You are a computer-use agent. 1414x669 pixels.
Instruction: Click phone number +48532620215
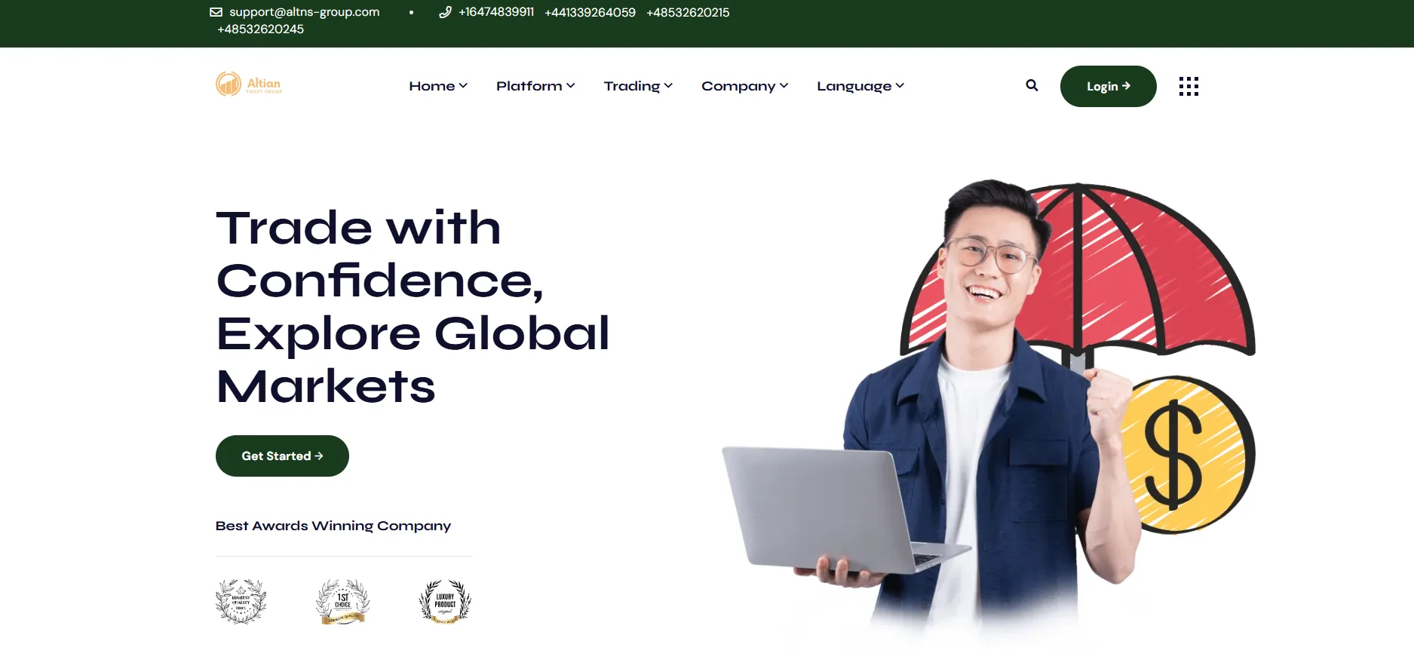pos(688,13)
